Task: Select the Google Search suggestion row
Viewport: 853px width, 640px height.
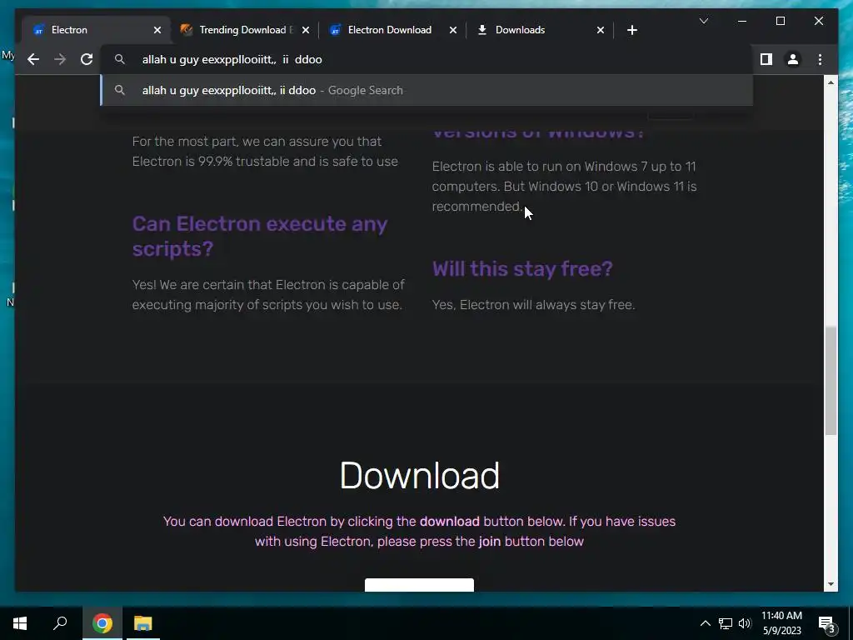Action: click(427, 90)
